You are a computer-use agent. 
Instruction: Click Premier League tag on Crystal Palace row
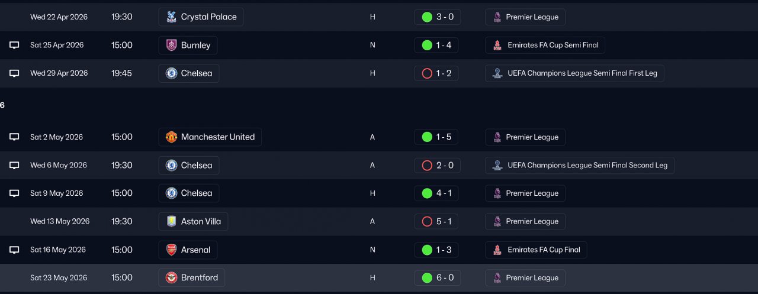coord(525,17)
